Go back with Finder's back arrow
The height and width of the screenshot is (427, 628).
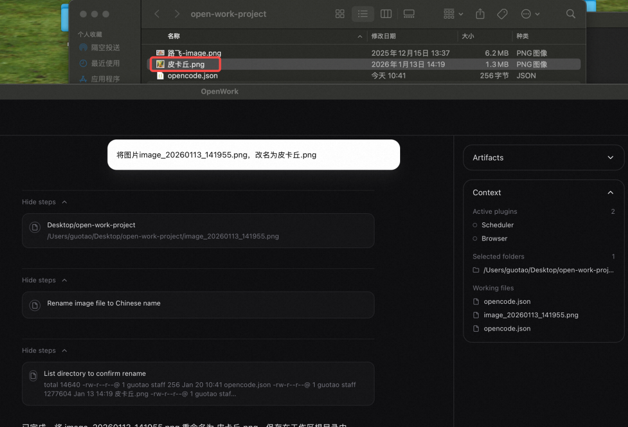pyautogui.click(x=157, y=13)
